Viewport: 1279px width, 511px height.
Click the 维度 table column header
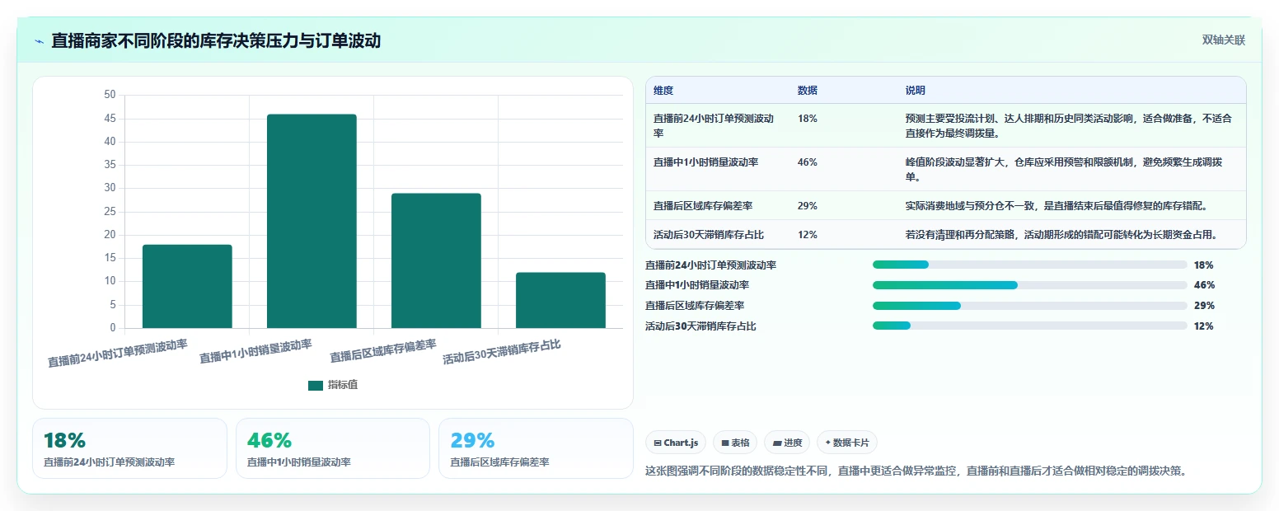pyautogui.click(x=663, y=91)
